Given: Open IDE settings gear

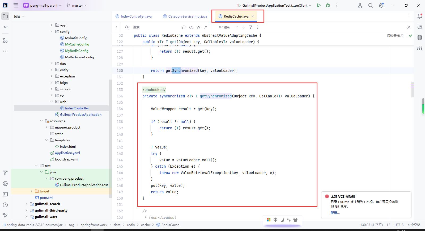Looking at the screenshot, I should coord(381,5).
